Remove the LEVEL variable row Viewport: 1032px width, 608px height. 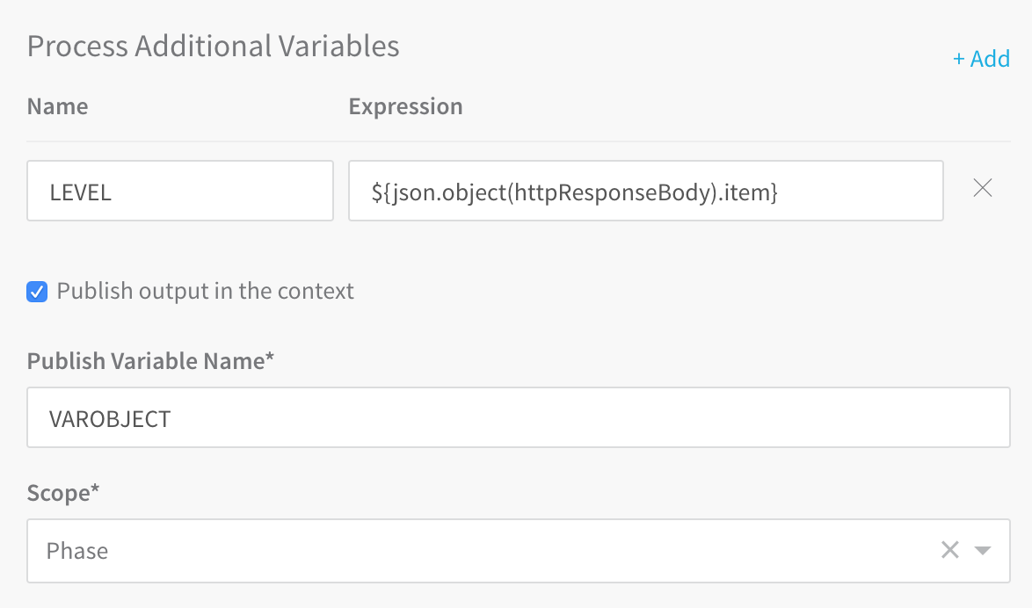(x=982, y=188)
